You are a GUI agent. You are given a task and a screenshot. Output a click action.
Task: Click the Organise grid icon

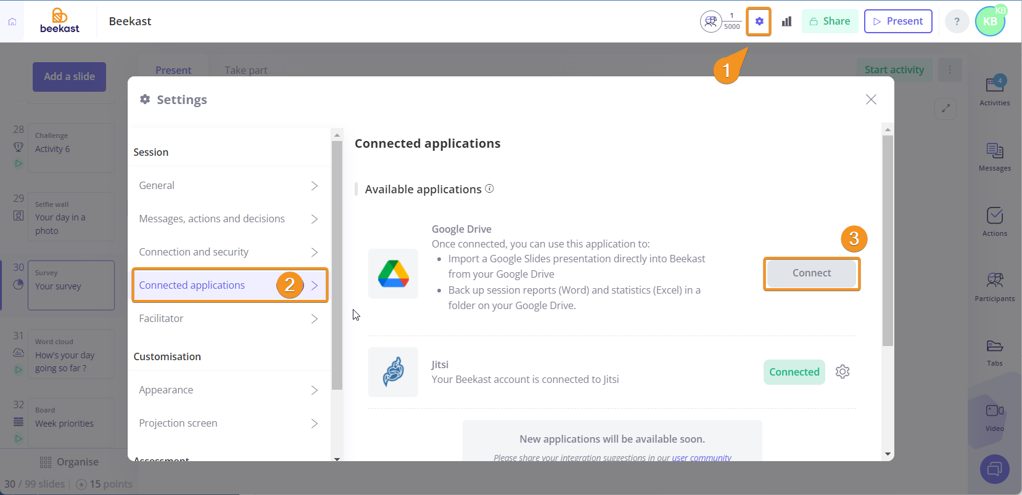click(46, 462)
